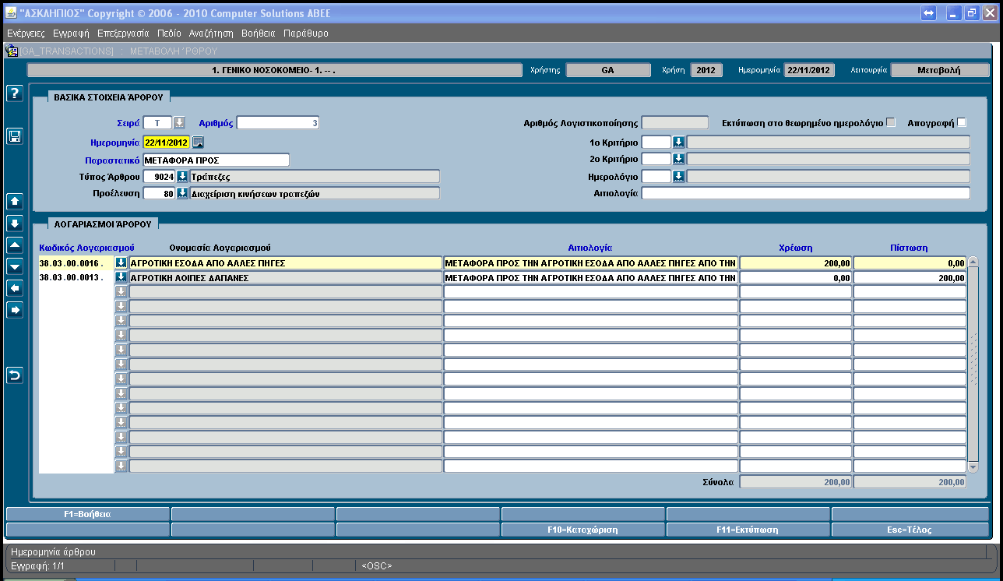Click Πίστωση cell 0,00 in first row
The image size is (1003, 581).
(x=910, y=263)
